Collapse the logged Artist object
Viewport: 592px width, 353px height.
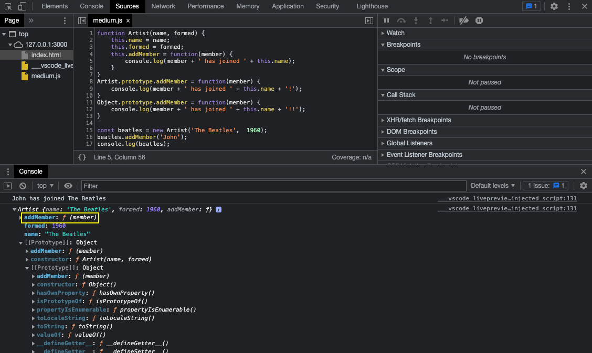click(14, 210)
